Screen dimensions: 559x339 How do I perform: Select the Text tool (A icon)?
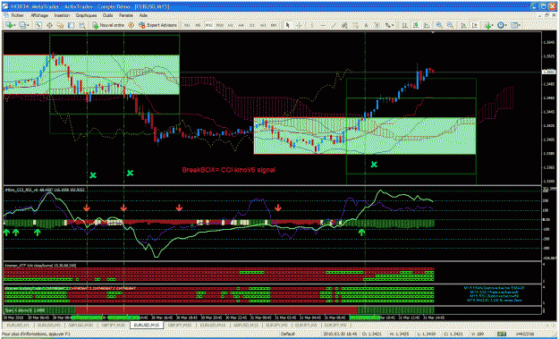366,25
